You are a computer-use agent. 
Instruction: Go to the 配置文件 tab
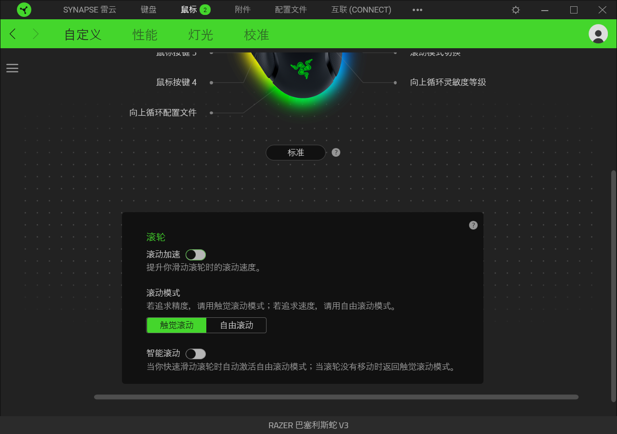click(x=291, y=10)
